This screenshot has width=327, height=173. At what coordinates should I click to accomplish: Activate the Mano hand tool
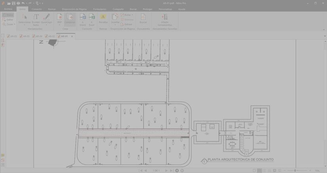click(8, 15)
